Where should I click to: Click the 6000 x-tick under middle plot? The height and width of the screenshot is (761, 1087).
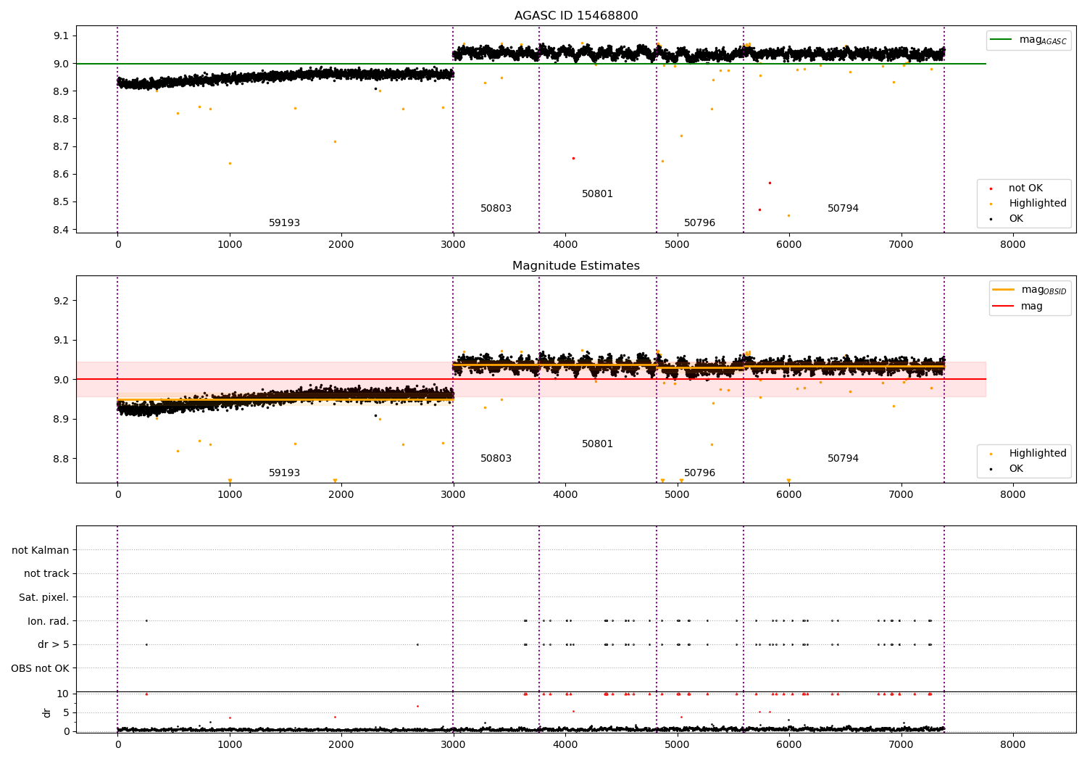pyautogui.click(x=788, y=495)
